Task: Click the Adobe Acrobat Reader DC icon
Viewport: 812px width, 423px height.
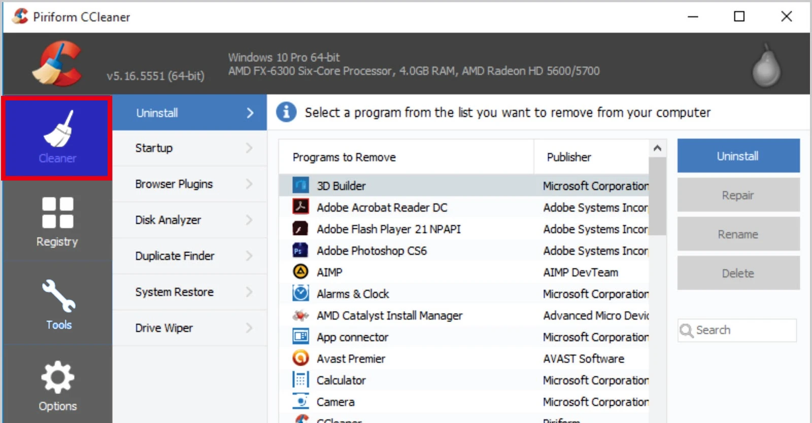Action: click(300, 207)
